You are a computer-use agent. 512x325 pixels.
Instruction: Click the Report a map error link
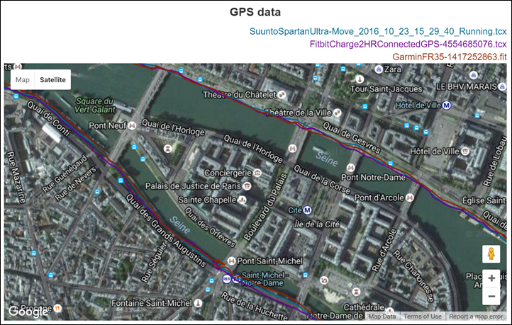479,317
